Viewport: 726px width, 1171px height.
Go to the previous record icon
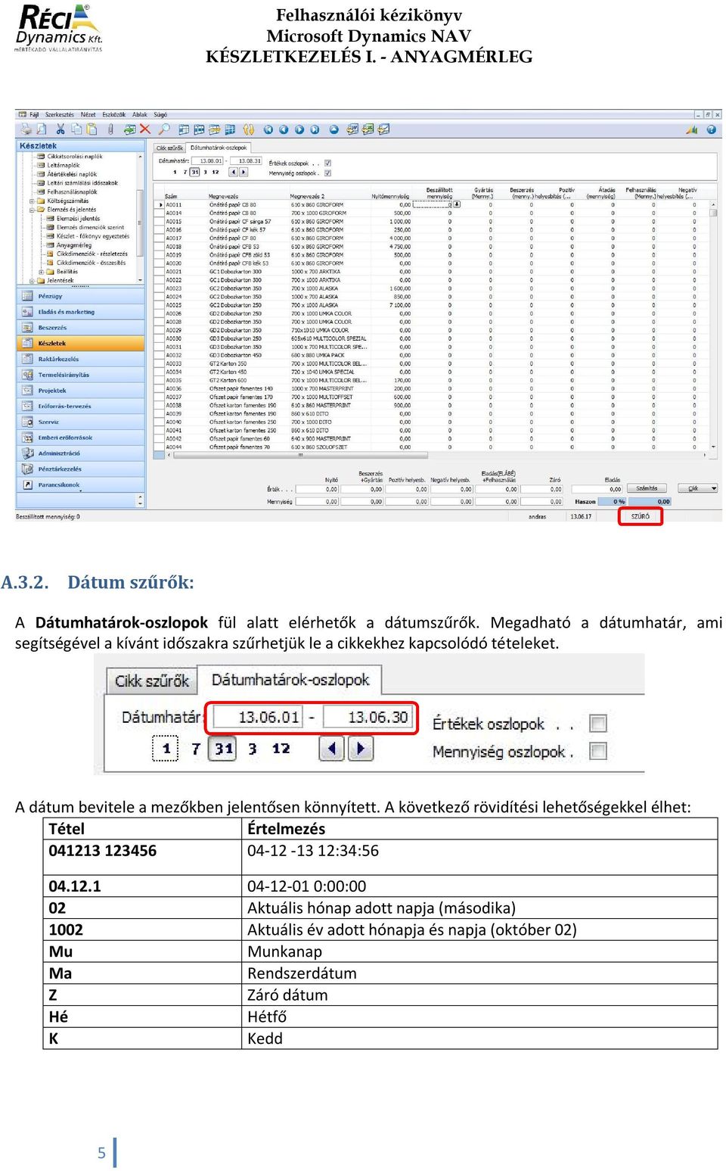click(x=284, y=129)
